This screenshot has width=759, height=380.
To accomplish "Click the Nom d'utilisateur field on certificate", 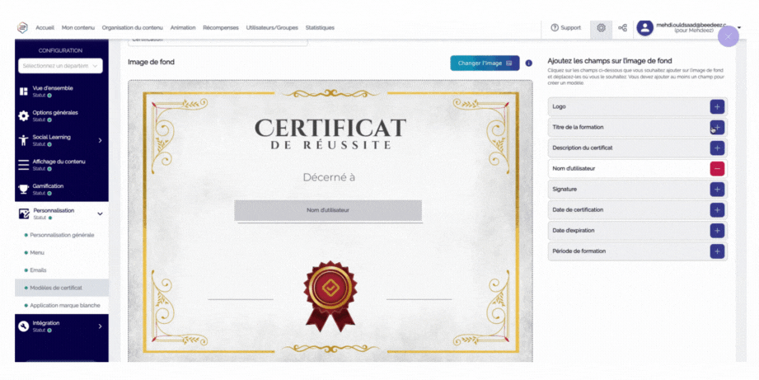I will (328, 210).
